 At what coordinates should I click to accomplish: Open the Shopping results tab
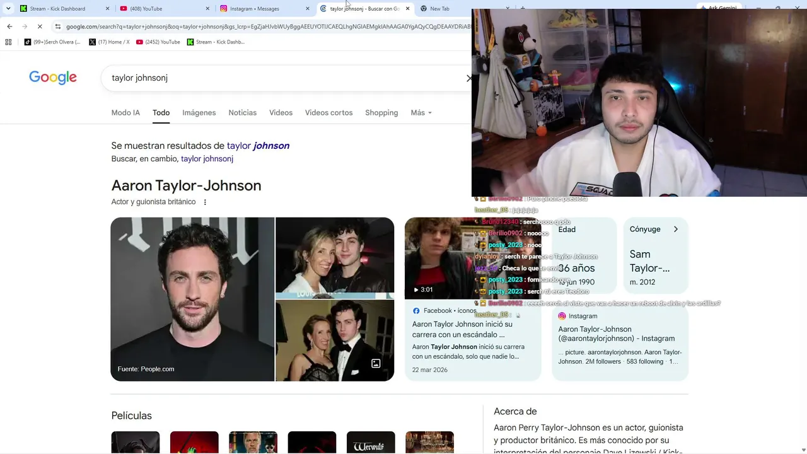[381, 113]
